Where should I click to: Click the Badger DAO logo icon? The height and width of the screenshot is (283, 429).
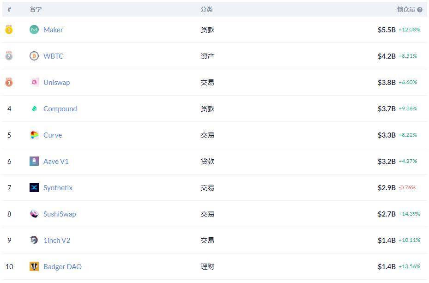[x=34, y=266]
